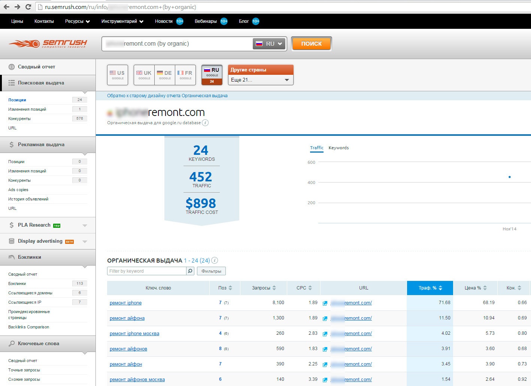Select the FR Google database flag button
This screenshot has width=531, height=386.
pos(185,75)
